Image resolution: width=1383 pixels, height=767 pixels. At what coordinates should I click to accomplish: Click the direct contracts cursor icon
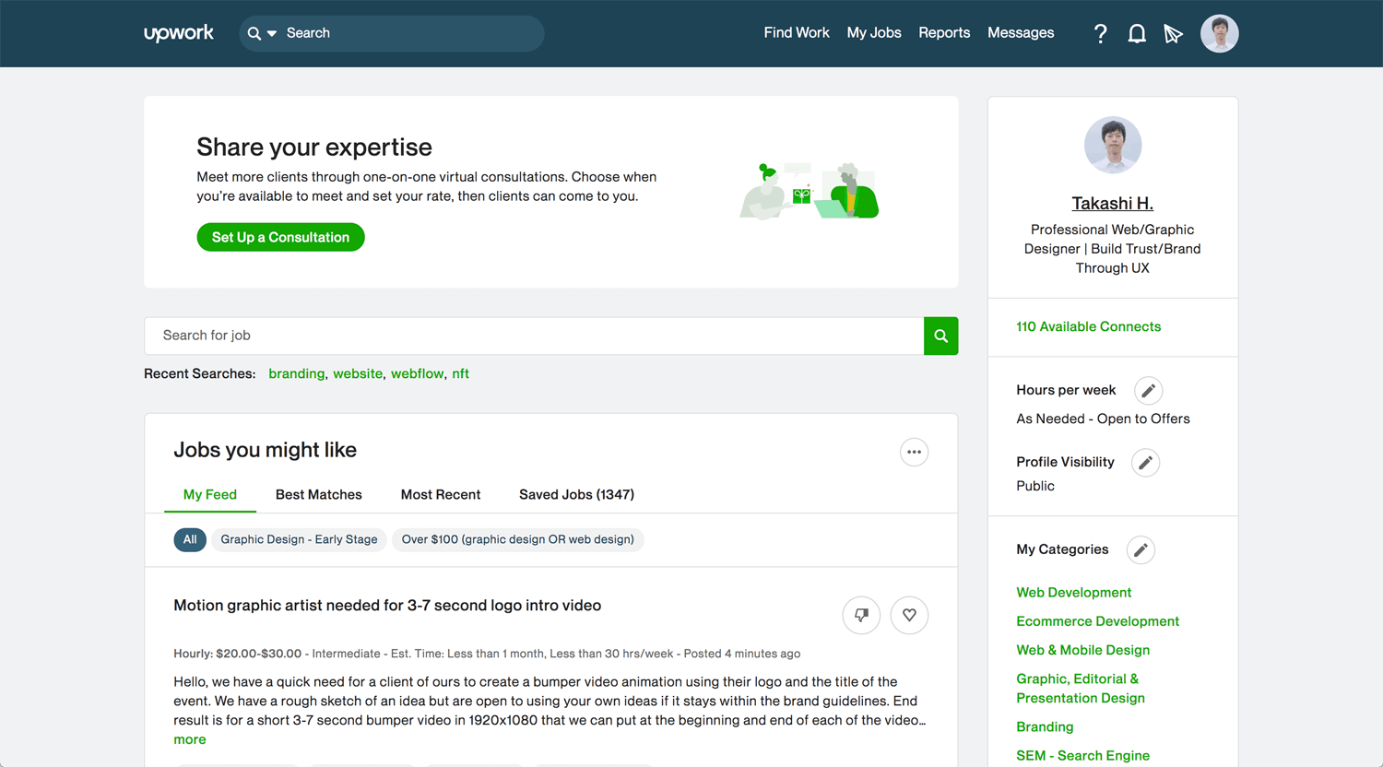(x=1173, y=34)
